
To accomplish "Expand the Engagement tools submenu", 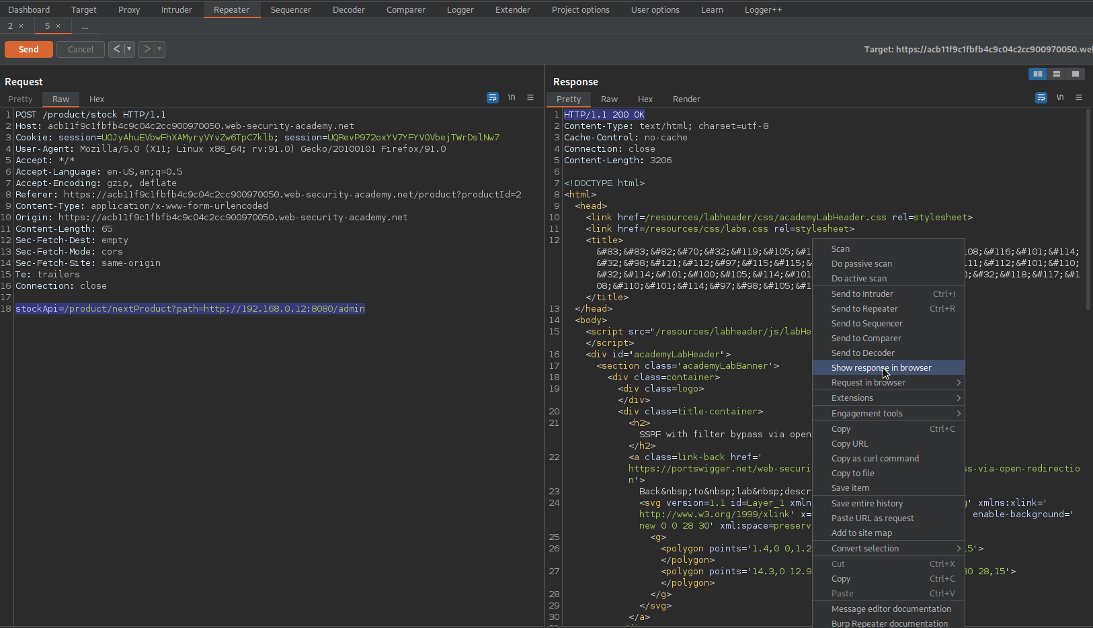I will pos(889,413).
